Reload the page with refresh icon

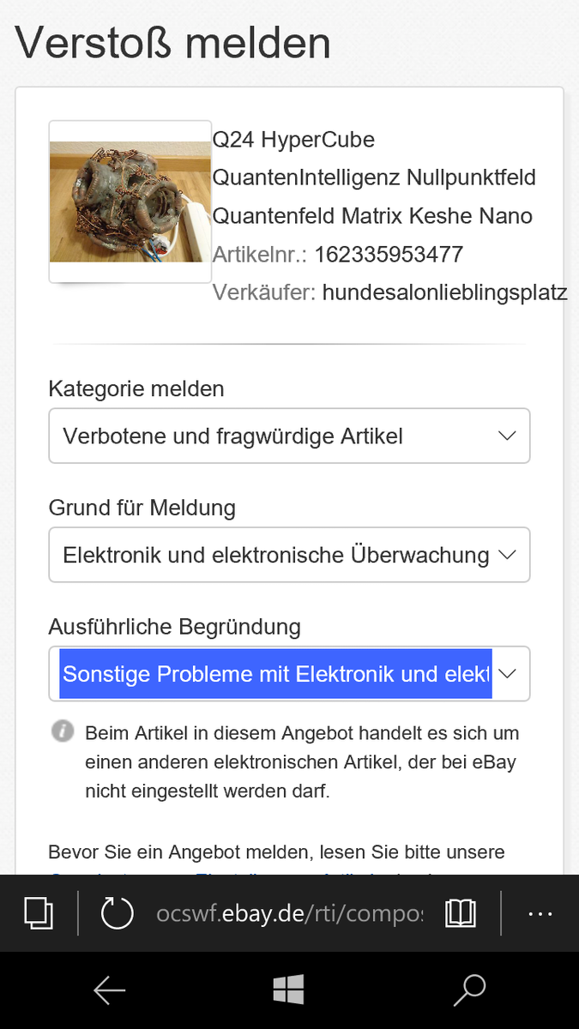[x=118, y=913]
